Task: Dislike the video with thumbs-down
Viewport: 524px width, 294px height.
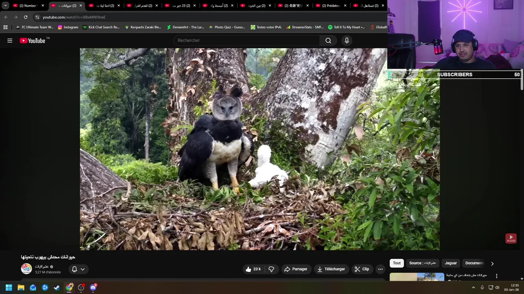Action: point(271,269)
